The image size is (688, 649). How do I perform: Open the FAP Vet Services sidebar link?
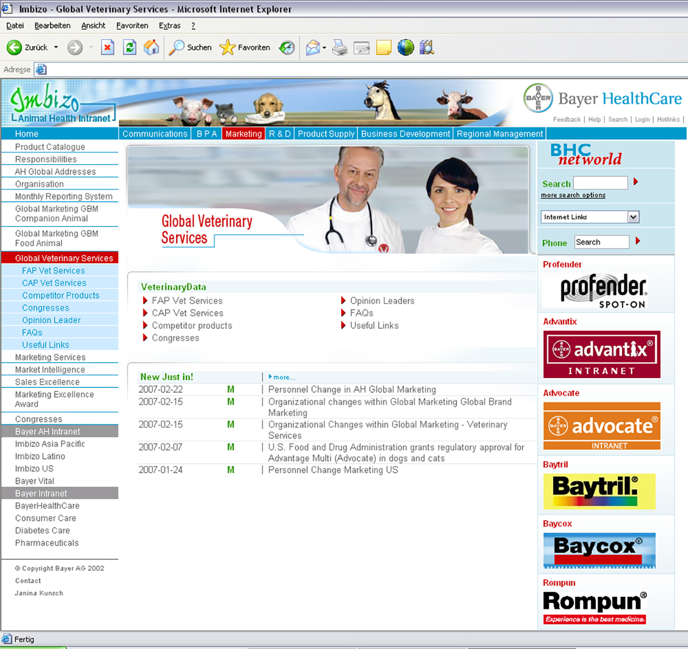pos(53,270)
